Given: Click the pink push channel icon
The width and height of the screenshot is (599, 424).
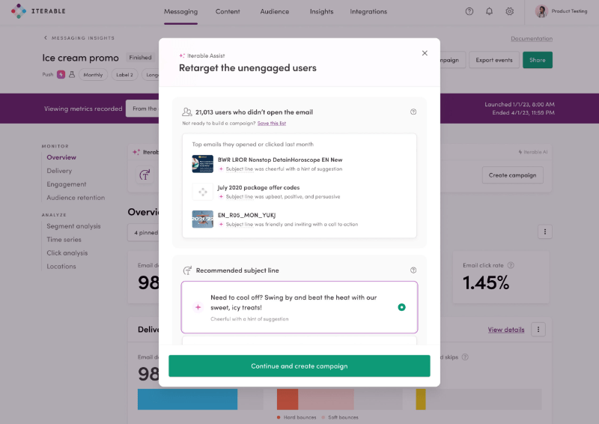Looking at the screenshot, I should (x=61, y=74).
